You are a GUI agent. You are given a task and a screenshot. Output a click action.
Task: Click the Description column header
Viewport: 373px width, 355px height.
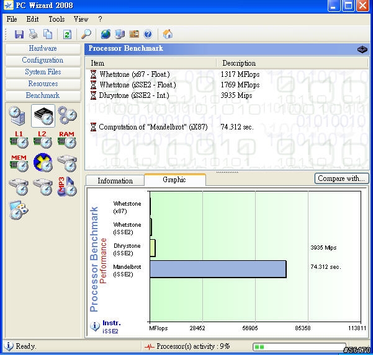point(292,63)
